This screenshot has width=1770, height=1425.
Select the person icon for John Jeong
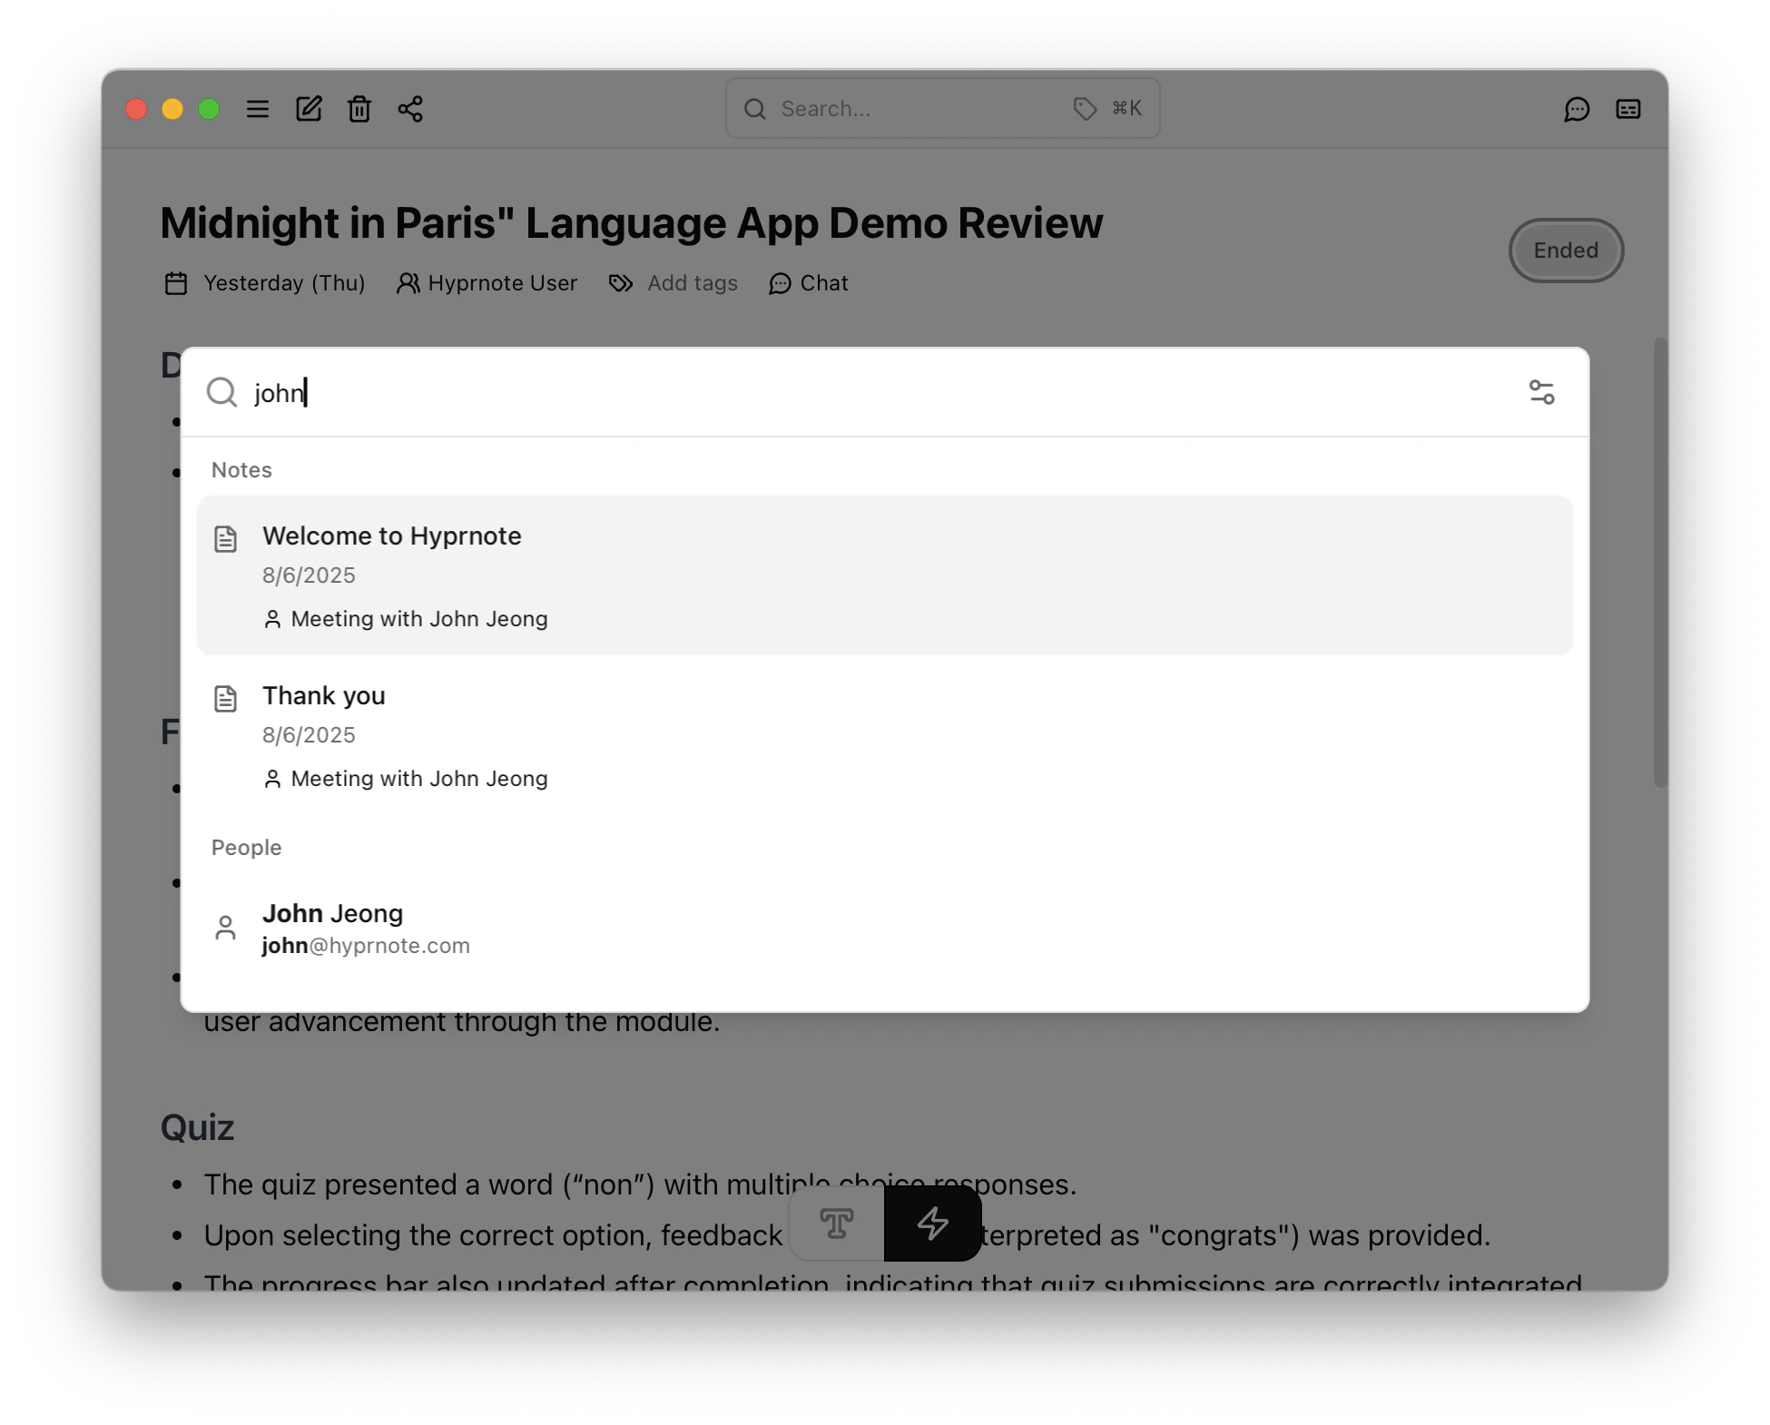point(225,927)
